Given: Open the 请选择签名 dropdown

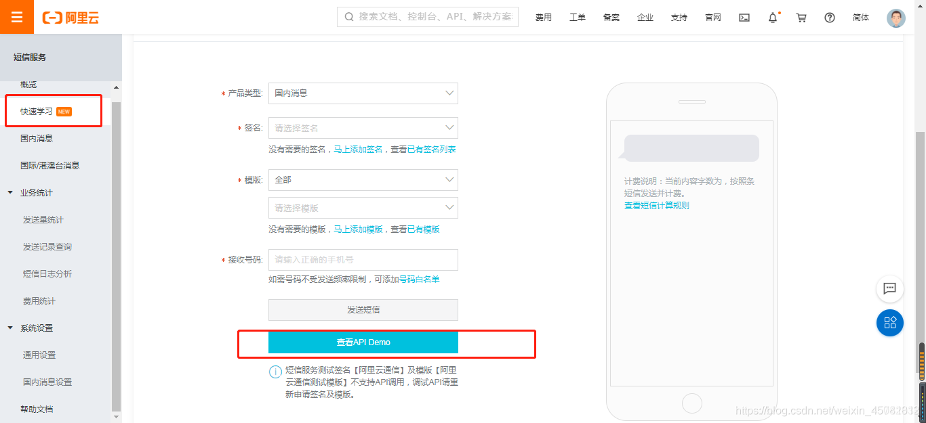Looking at the screenshot, I should (363, 128).
